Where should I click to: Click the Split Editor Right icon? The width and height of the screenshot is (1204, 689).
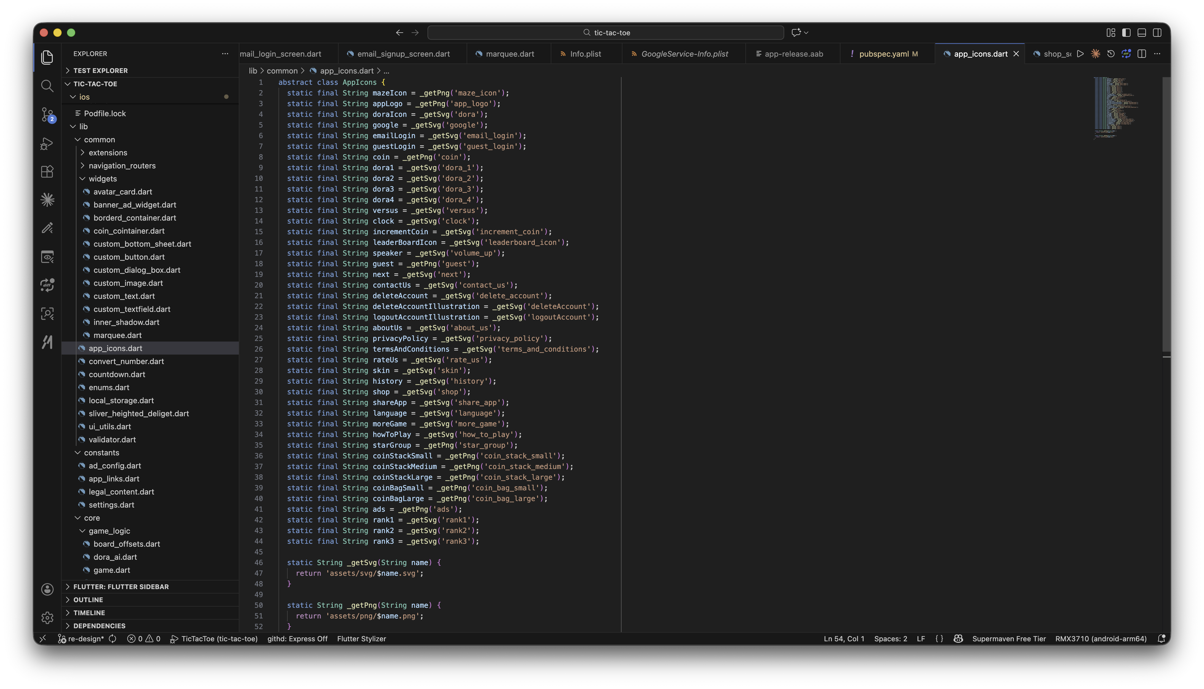[1141, 54]
